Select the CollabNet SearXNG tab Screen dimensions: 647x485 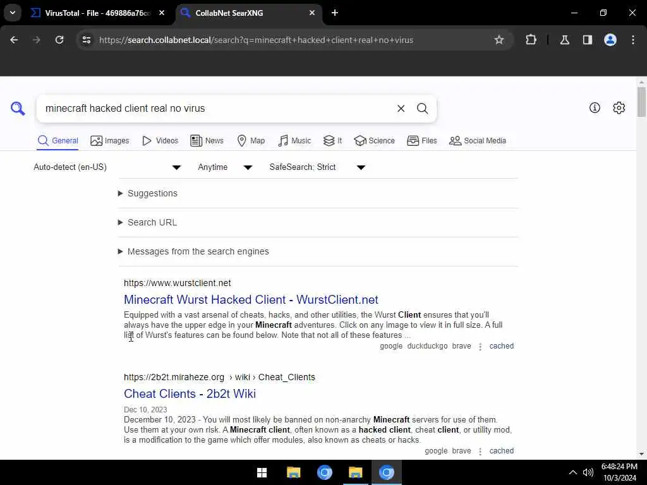pos(249,13)
